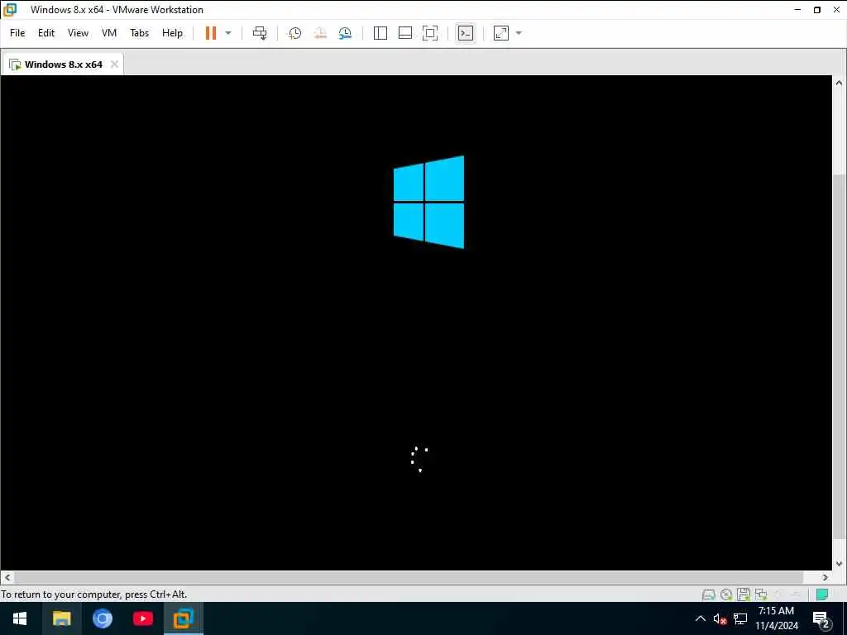This screenshot has height=635, width=847.
Task: Click the hard disk status bar icon
Action: 709,595
